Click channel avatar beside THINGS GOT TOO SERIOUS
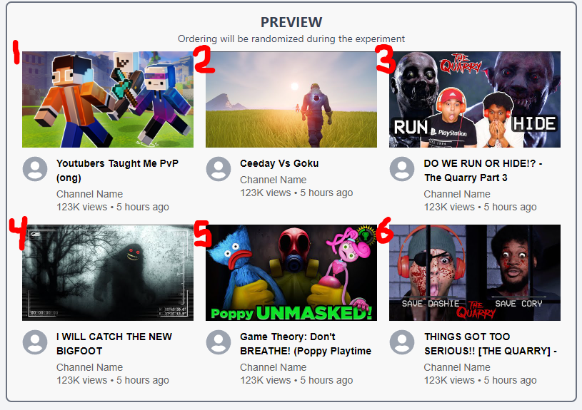Viewport: 582px width, 410px height. click(x=401, y=342)
